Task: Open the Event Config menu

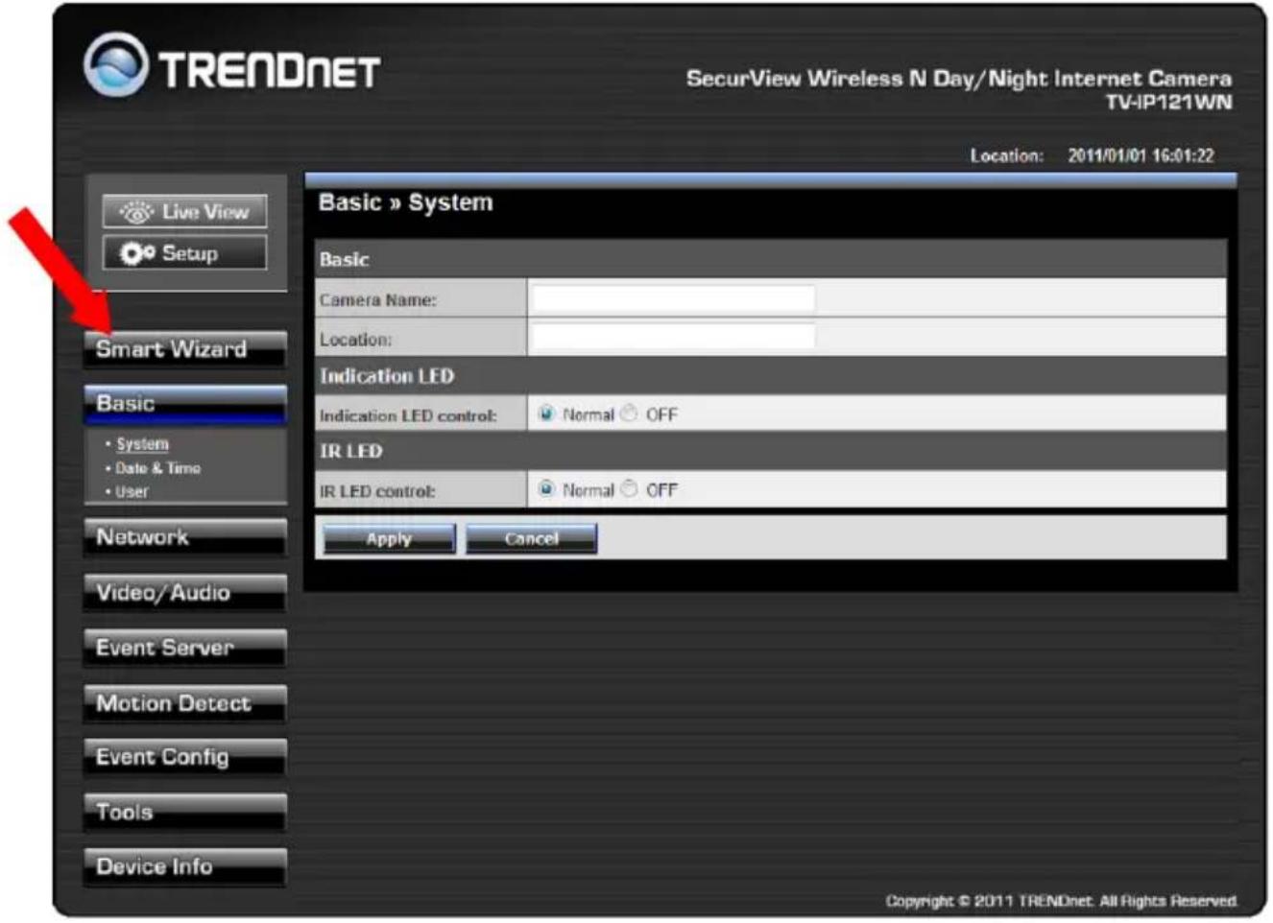Action: coord(185,757)
